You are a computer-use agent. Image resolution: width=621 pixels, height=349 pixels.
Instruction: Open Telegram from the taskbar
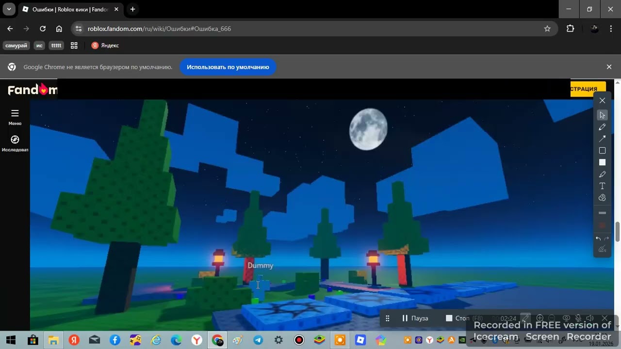(x=258, y=340)
